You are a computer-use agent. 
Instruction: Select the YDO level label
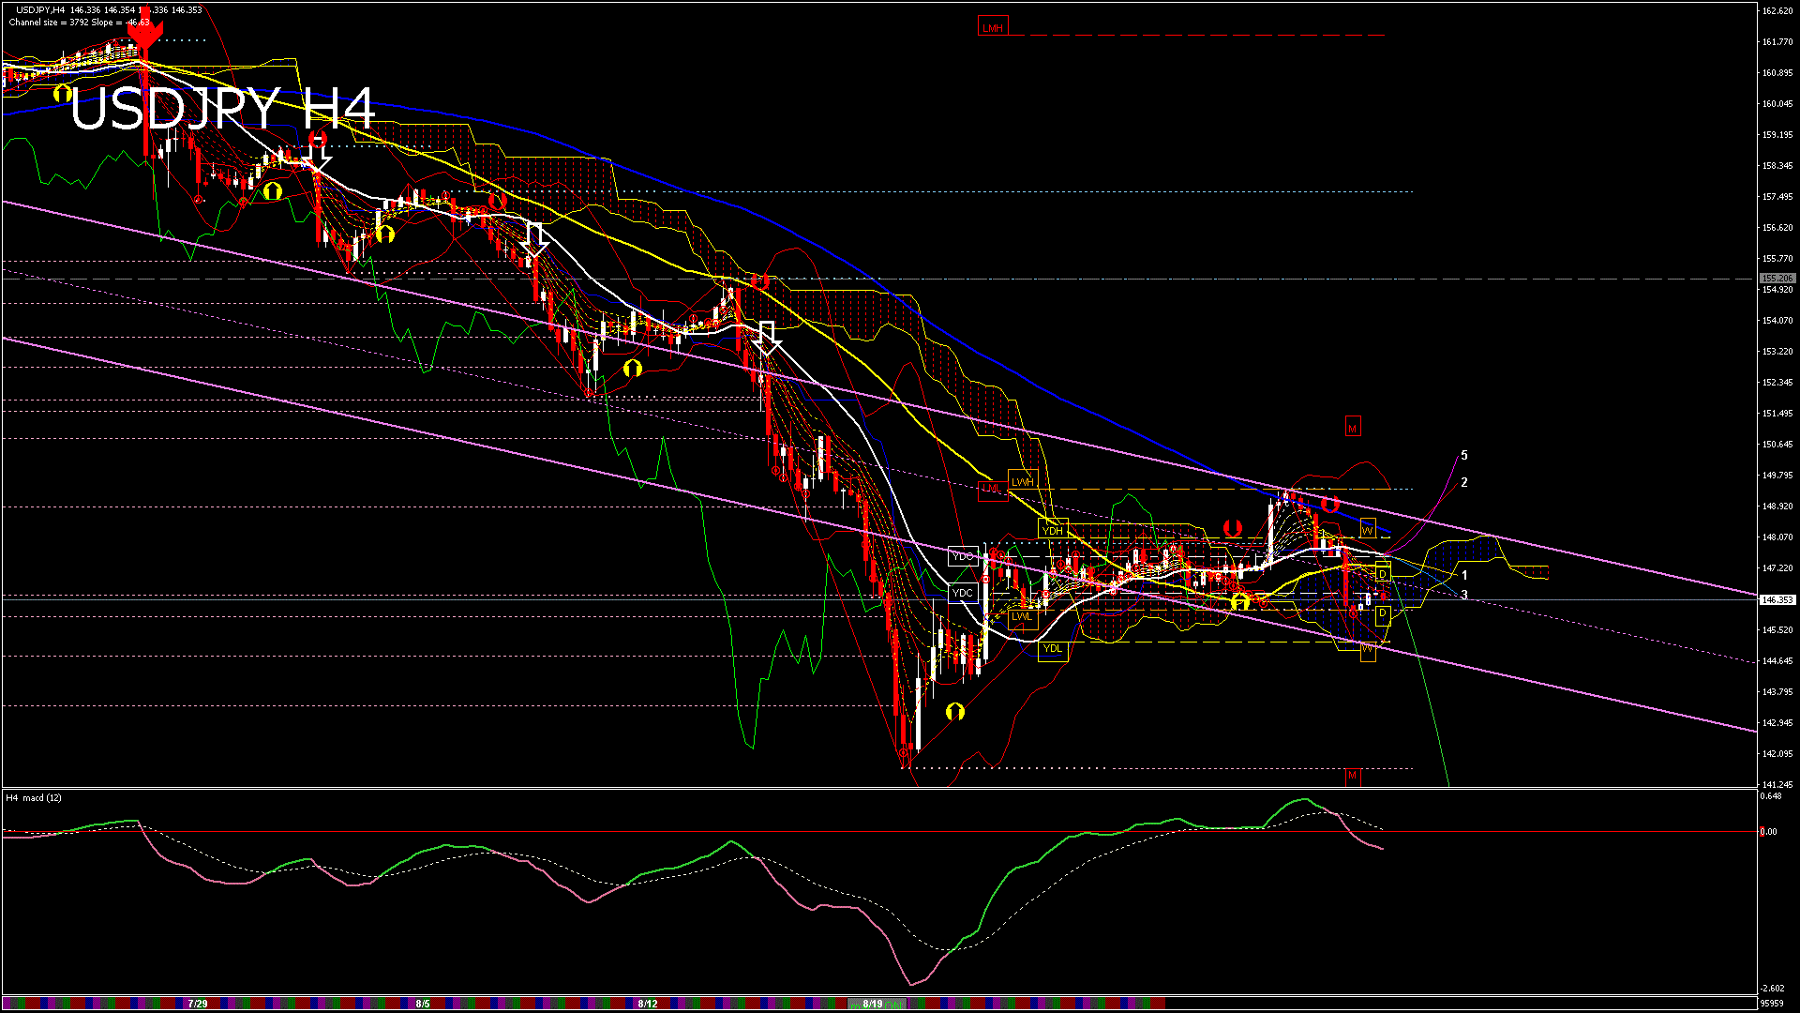click(x=963, y=556)
